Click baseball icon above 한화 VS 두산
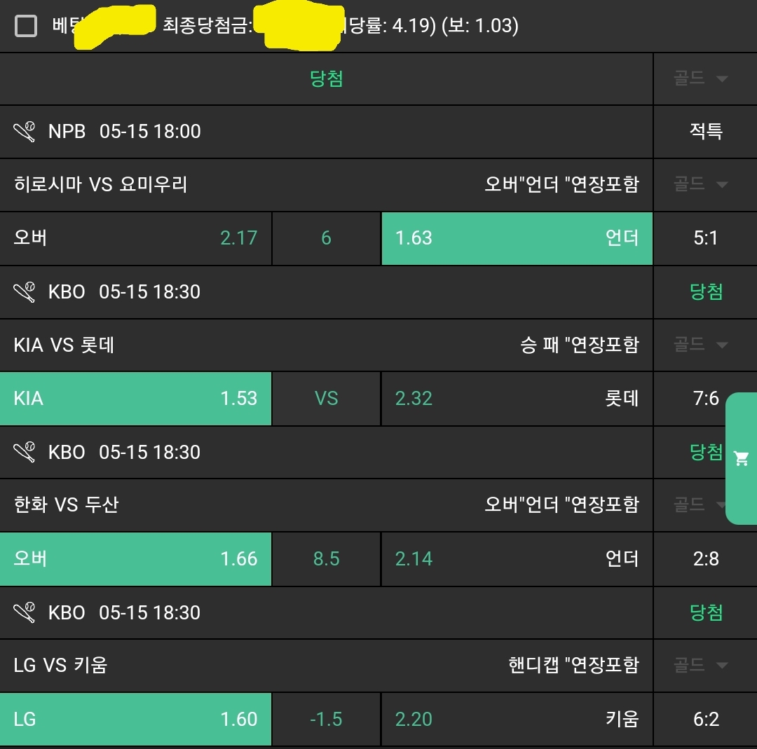 point(25,452)
